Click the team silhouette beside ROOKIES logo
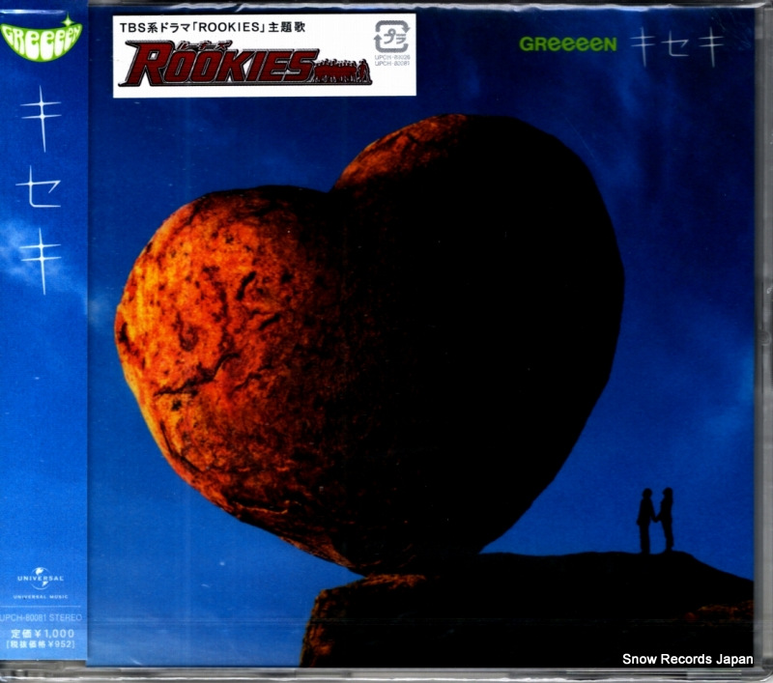The width and height of the screenshot is (773, 683). pos(342,71)
